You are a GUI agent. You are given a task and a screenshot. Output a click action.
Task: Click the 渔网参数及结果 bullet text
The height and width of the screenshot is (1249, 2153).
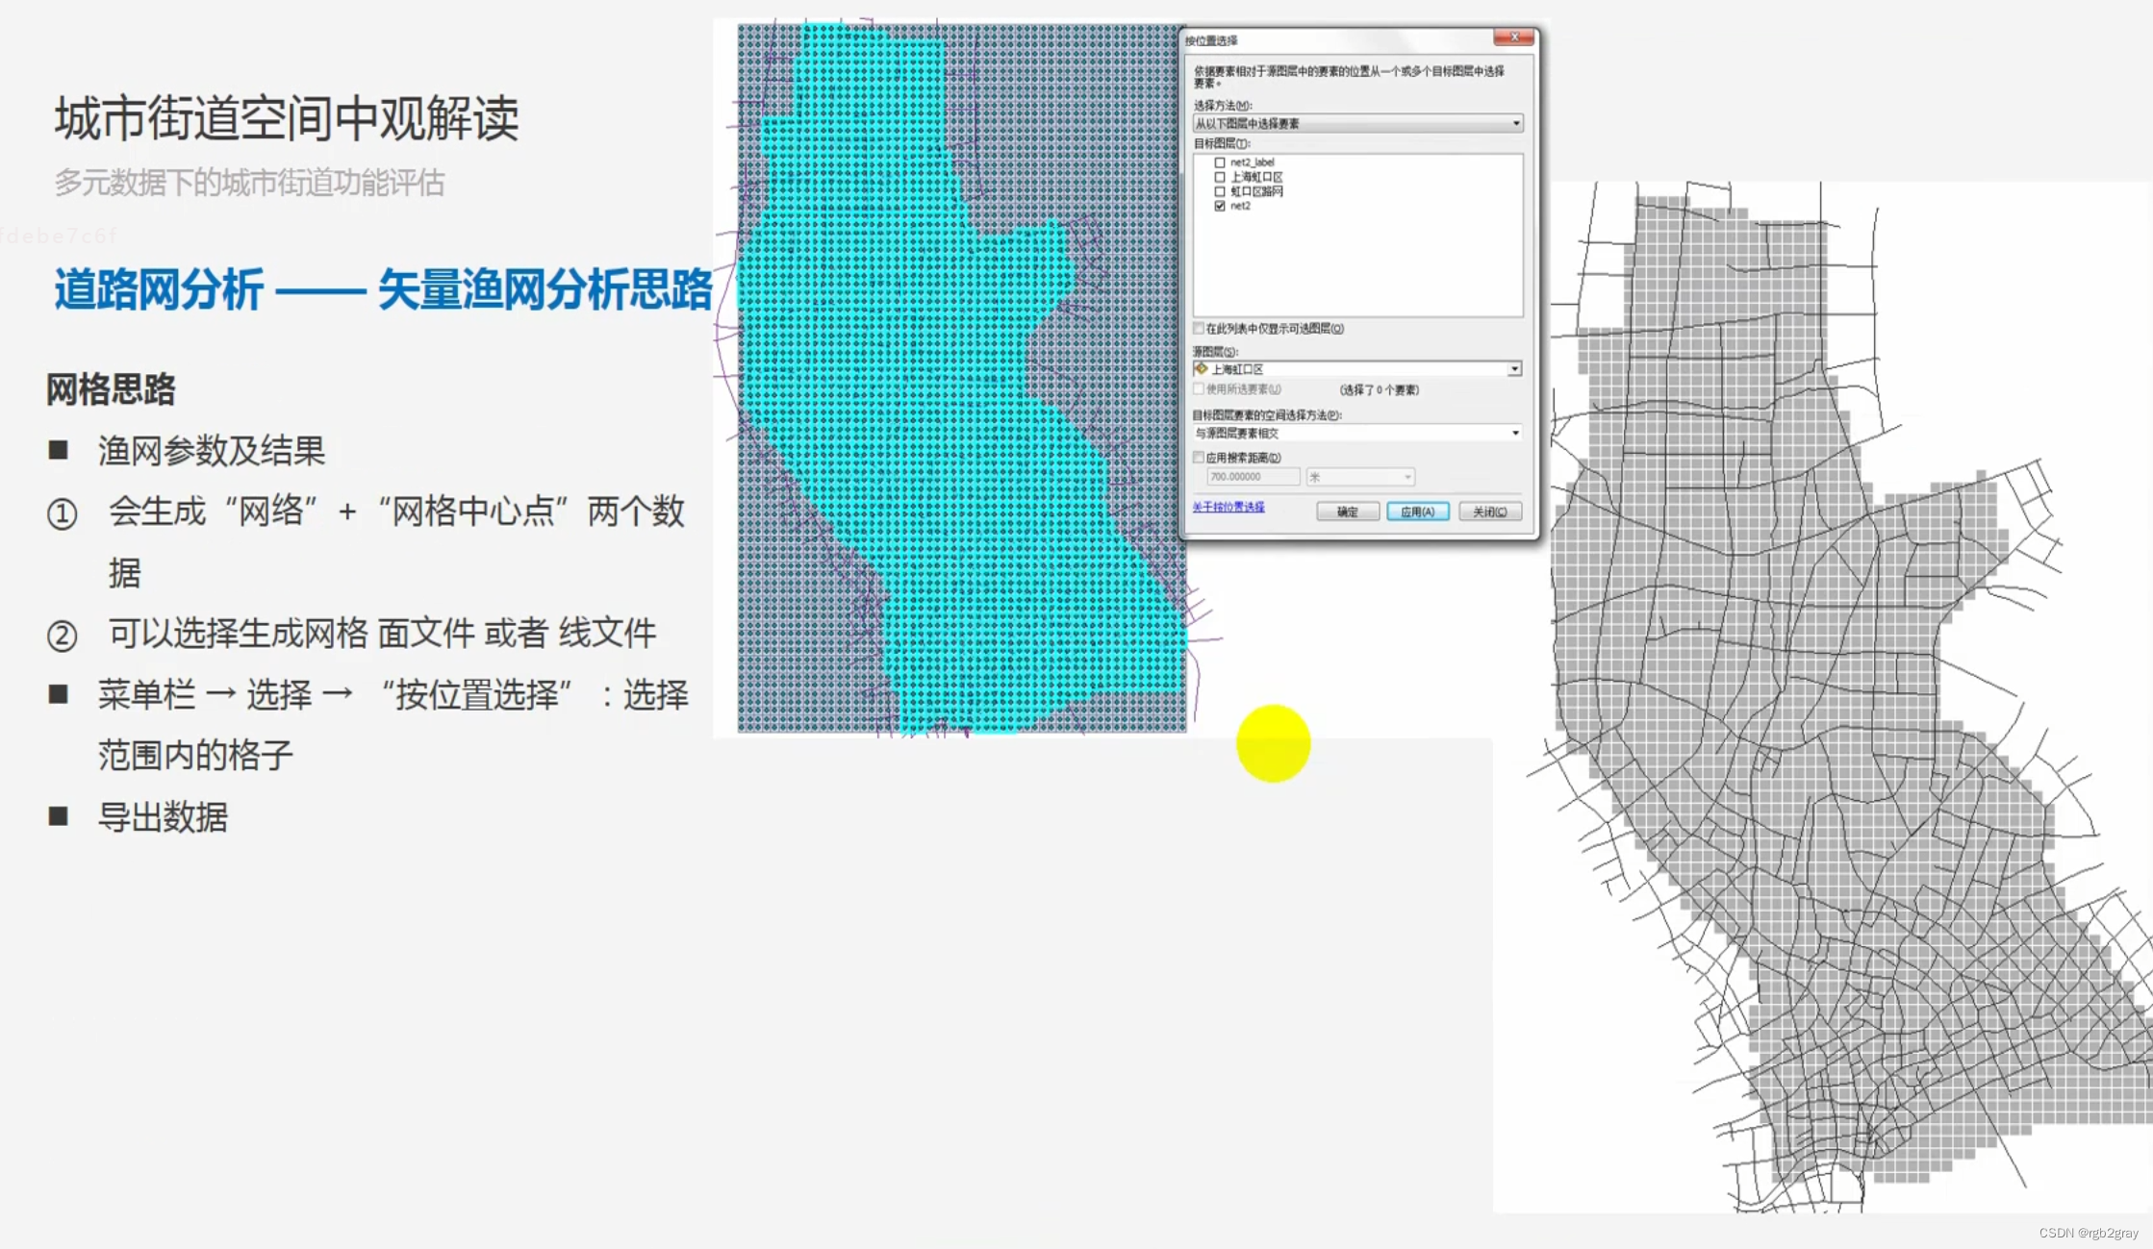click(212, 451)
